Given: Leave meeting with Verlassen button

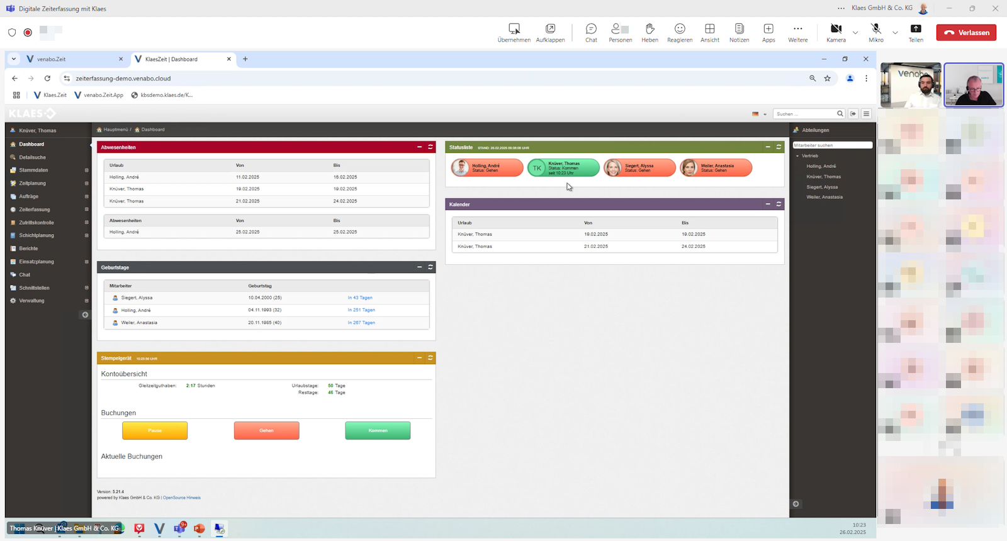Looking at the screenshot, I should (x=966, y=33).
